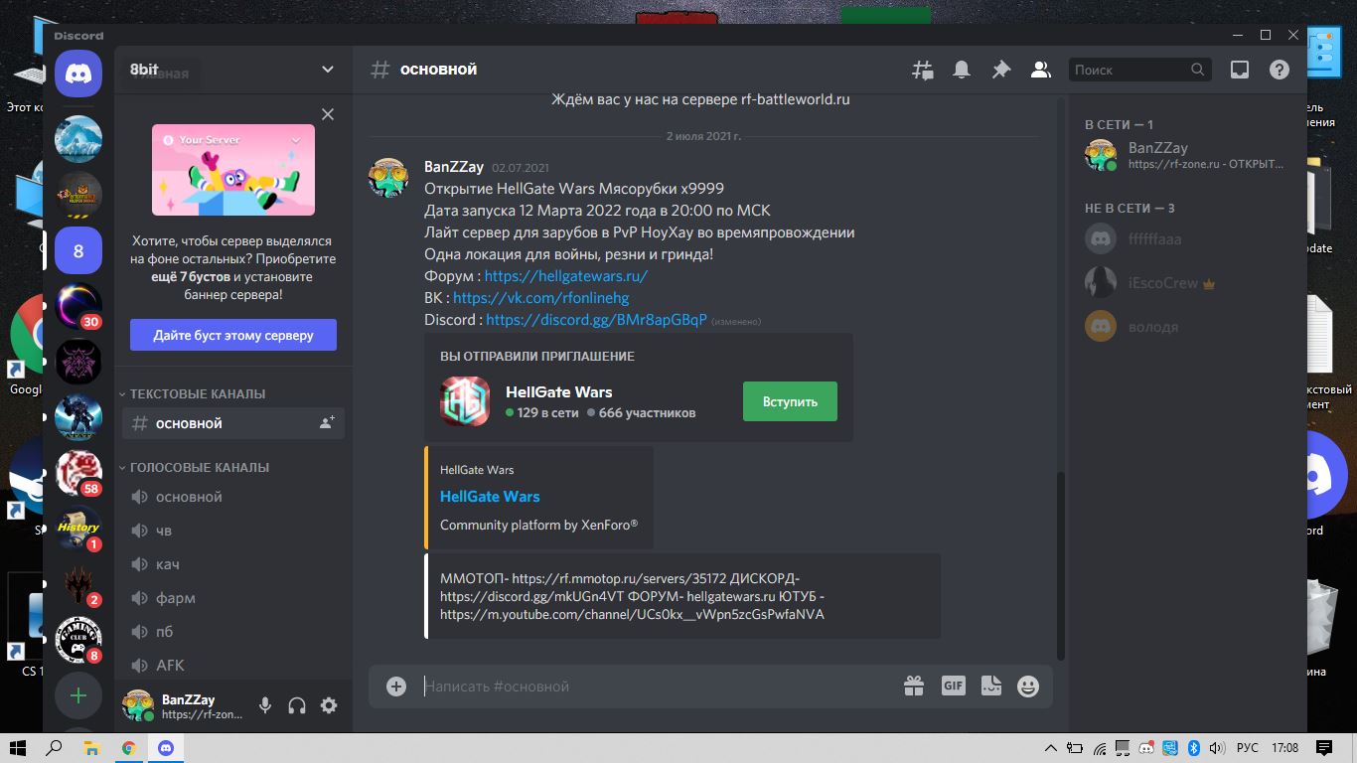Viewport: 1357px width, 763px height.
Task: Toggle channel notification bell
Action: pos(962,70)
